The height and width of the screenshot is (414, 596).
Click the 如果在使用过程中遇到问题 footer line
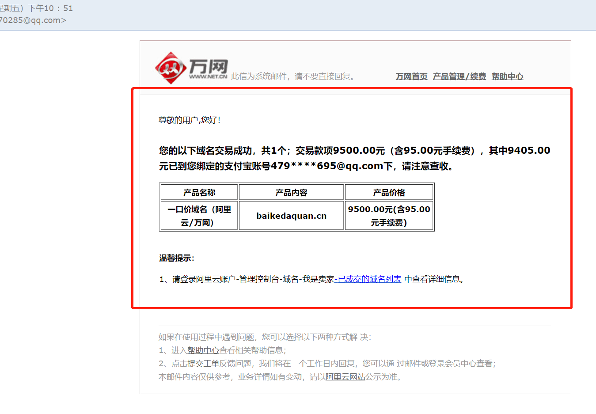coord(265,337)
